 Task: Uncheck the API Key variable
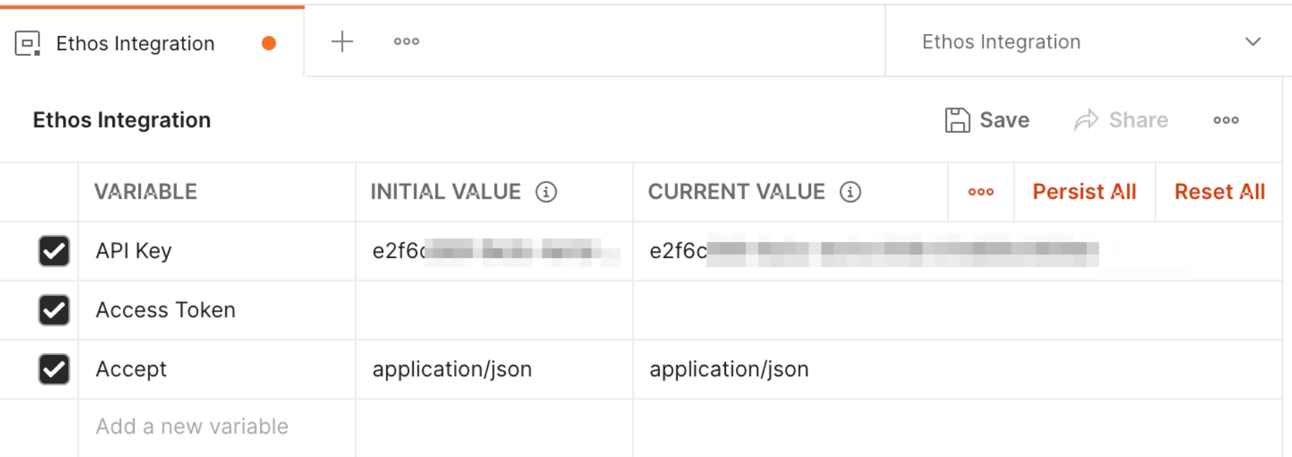click(x=53, y=250)
